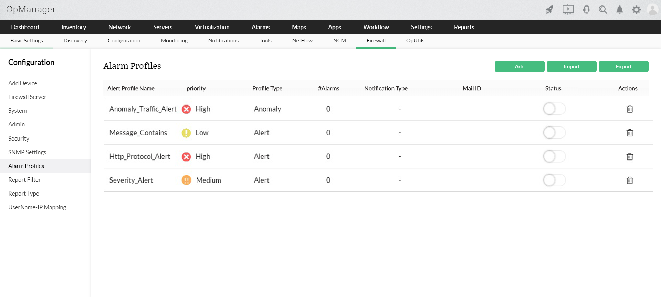Delete the Severity_Alert profile via trash icon
This screenshot has width=661, height=297.
point(630,180)
